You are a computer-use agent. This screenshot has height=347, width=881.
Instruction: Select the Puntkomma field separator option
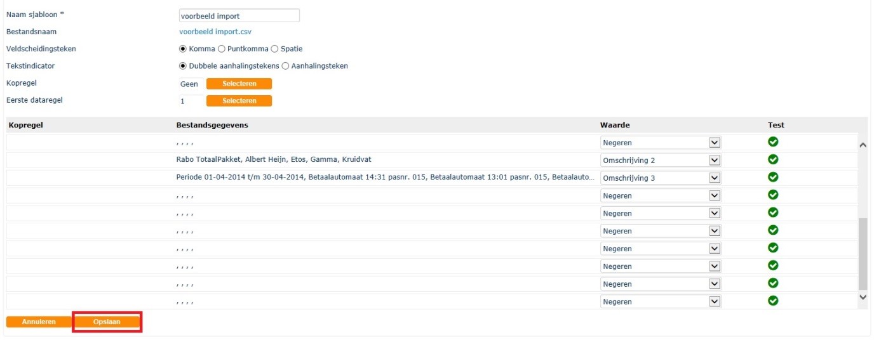pos(221,49)
